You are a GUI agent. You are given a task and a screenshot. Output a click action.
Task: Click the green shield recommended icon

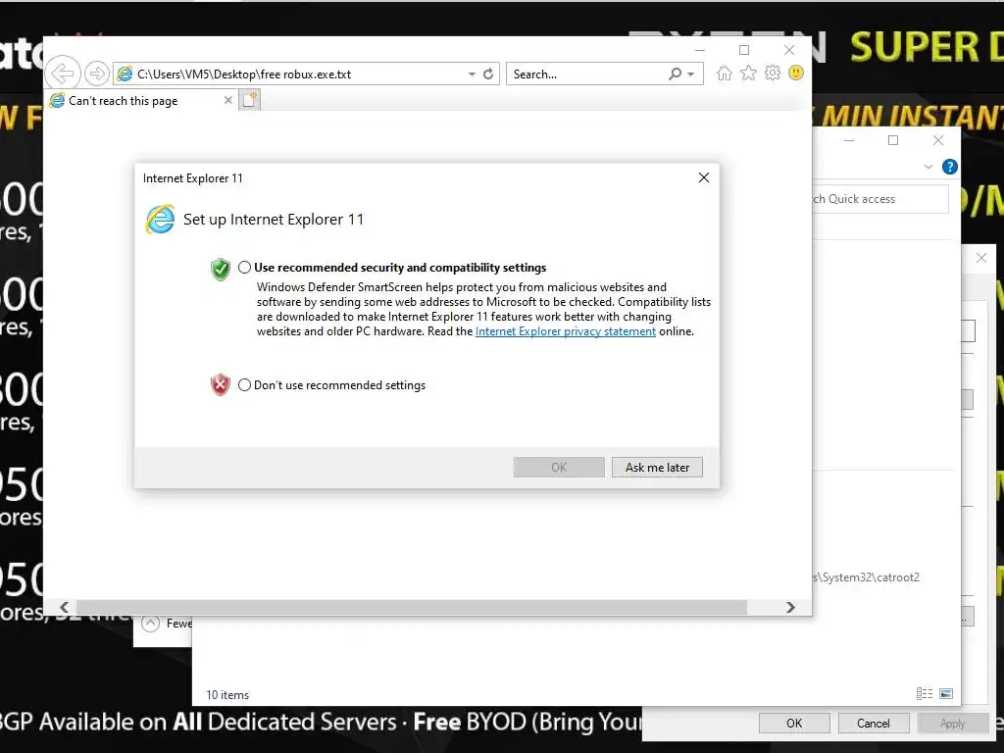(221, 270)
